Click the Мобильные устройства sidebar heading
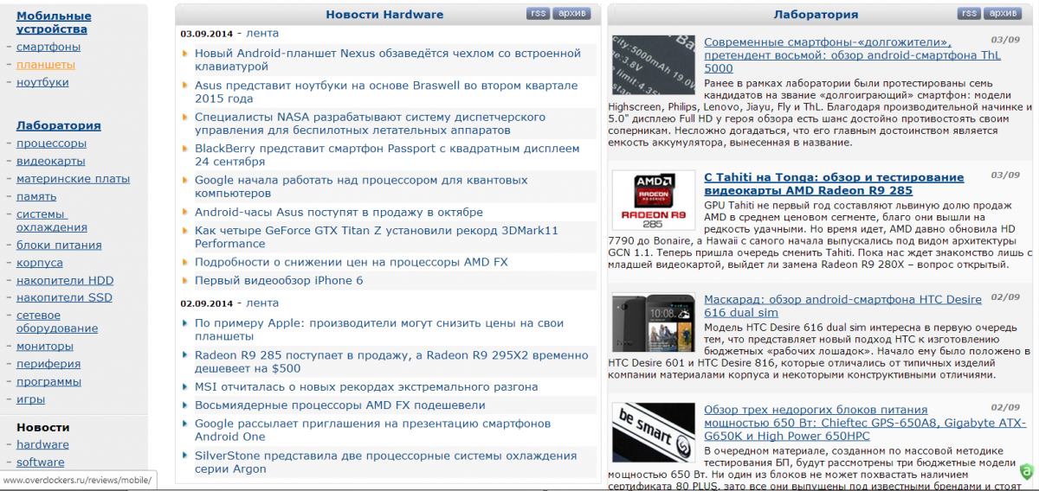Viewport: 1039px width, 491px height. 54,22
